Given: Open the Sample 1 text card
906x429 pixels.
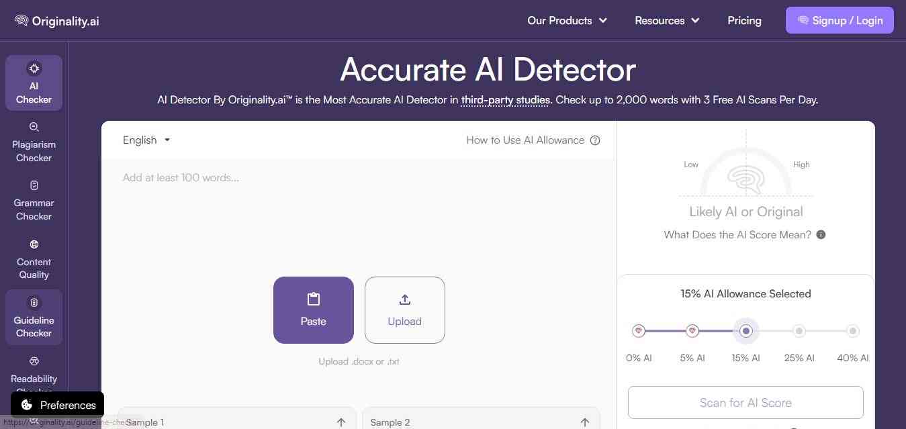Looking at the screenshot, I should point(236,418).
